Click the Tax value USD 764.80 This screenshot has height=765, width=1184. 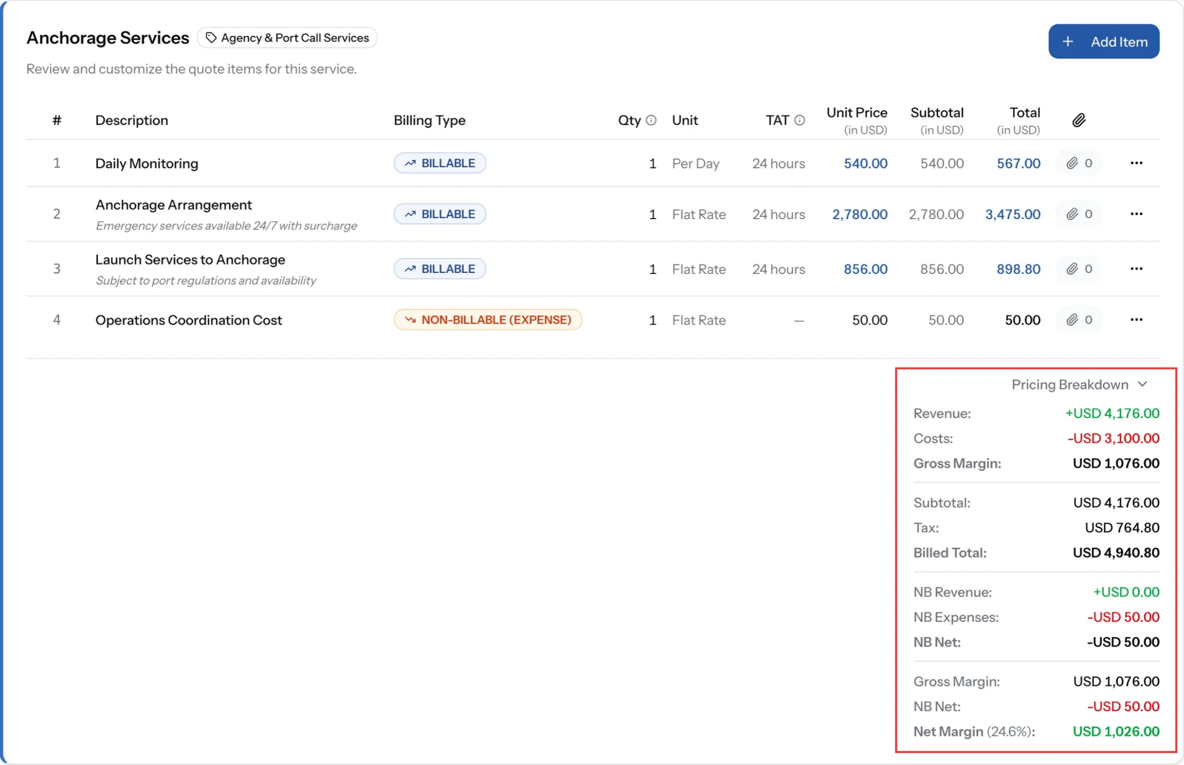1122,528
